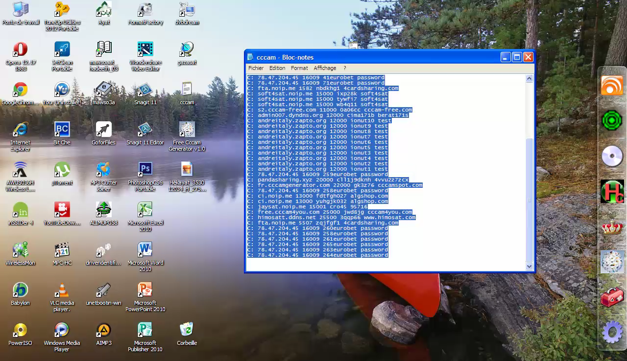Click the orange RSS feed dock icon
The image size is (627, 361).
(x=612, y=86)
